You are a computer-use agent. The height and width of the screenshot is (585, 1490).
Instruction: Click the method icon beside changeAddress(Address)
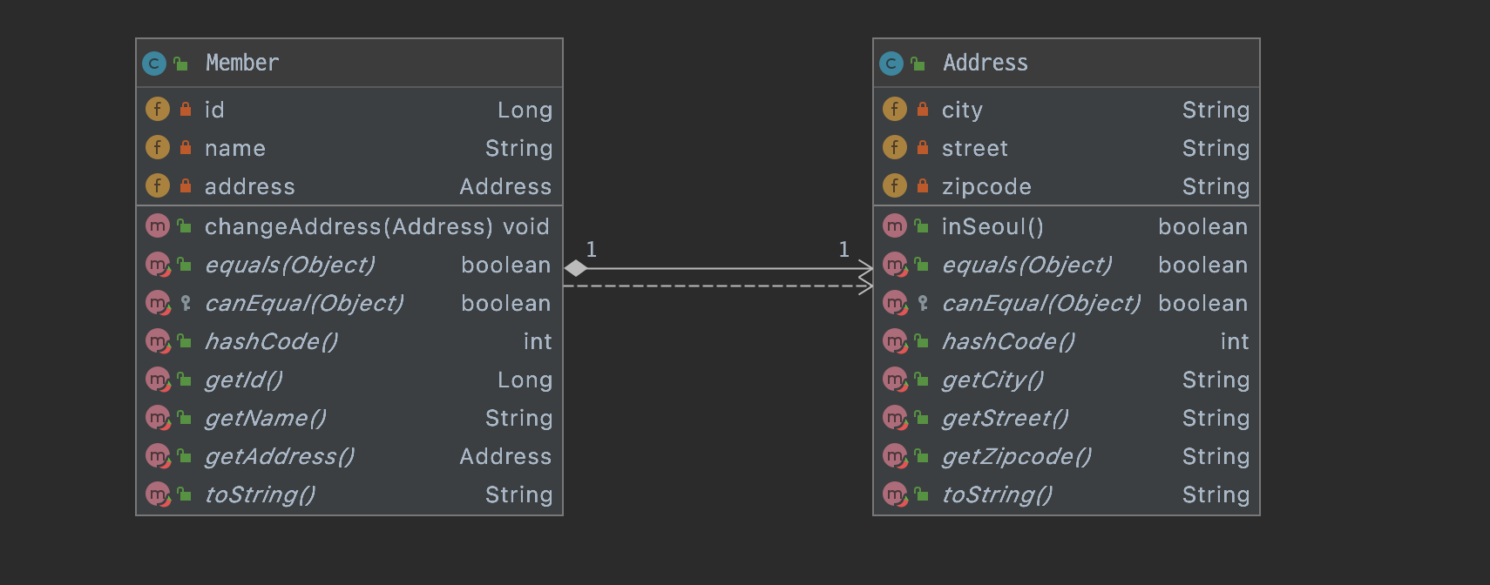click(158, 226)
